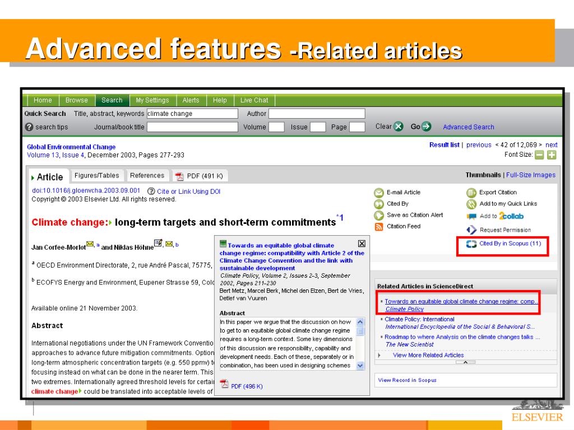Run search with the Go arrow
Image resolution: width=574 pixels, height=430 pixels.
(426, 127)
